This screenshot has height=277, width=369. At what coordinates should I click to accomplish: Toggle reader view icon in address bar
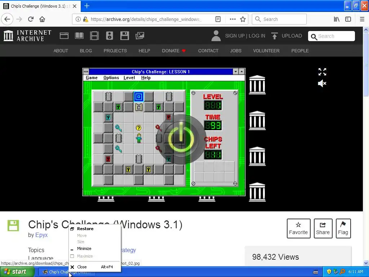(218, 19)
